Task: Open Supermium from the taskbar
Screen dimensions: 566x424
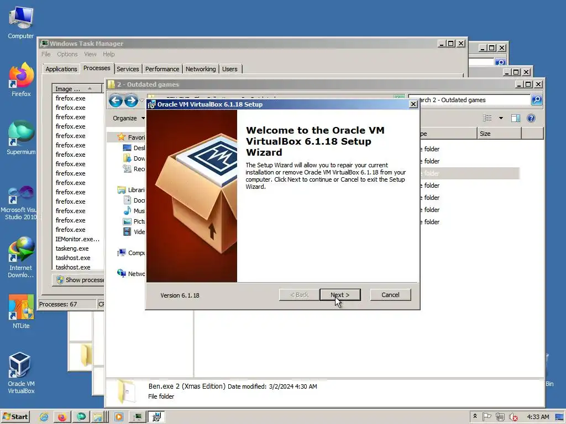Action: [x=81, y=417]
